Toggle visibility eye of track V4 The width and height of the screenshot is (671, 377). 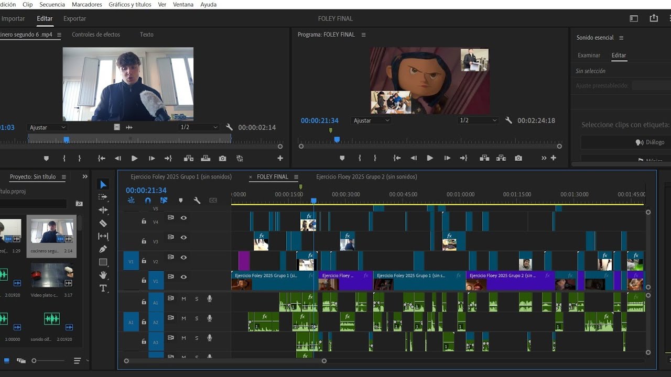(183, 218)
